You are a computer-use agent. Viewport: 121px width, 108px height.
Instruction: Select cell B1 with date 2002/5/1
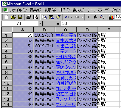[x=44, y=35]
